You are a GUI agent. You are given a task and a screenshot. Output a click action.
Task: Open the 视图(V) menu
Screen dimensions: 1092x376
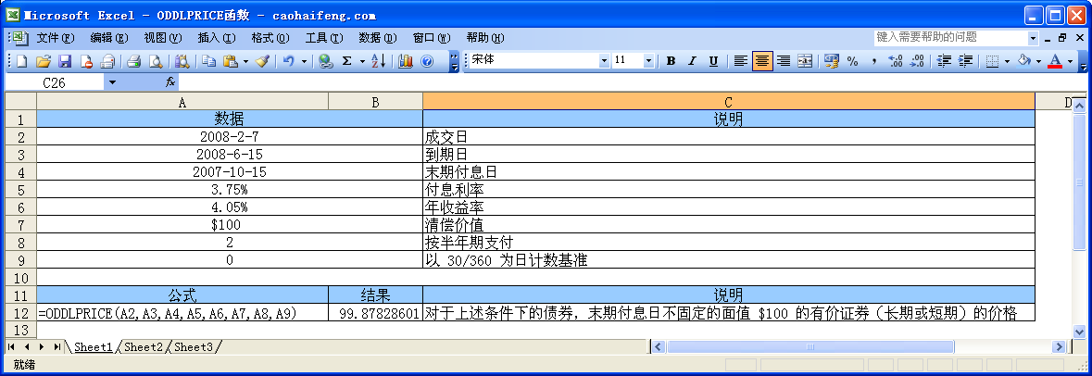163,38
